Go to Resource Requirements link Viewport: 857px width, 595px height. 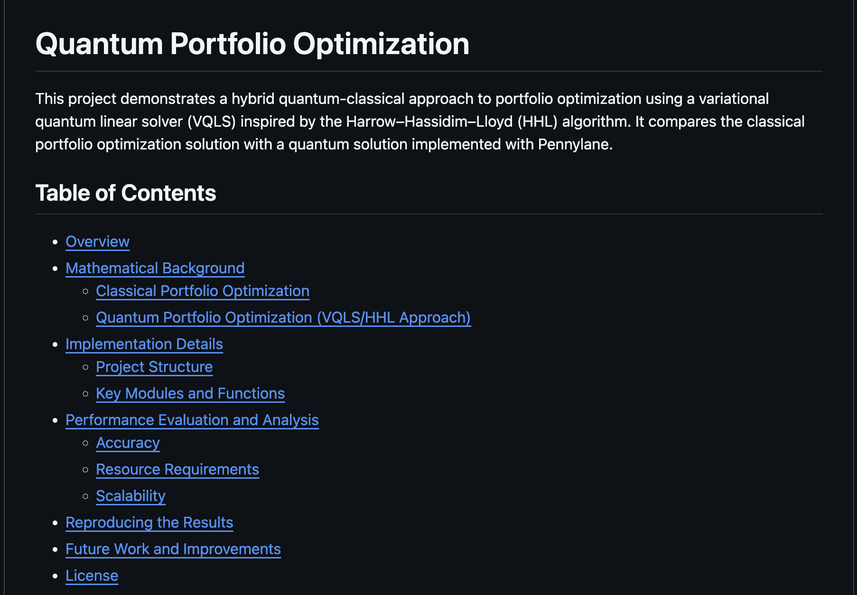(177, 469)
